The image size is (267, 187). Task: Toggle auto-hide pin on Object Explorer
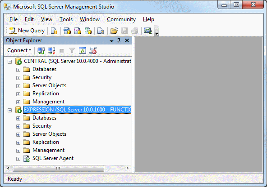pyautogui.click(x=119, y=40)
